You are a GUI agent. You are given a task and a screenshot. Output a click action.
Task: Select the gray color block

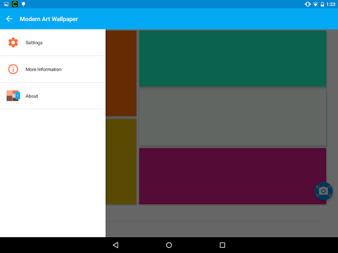click(232, 117)
